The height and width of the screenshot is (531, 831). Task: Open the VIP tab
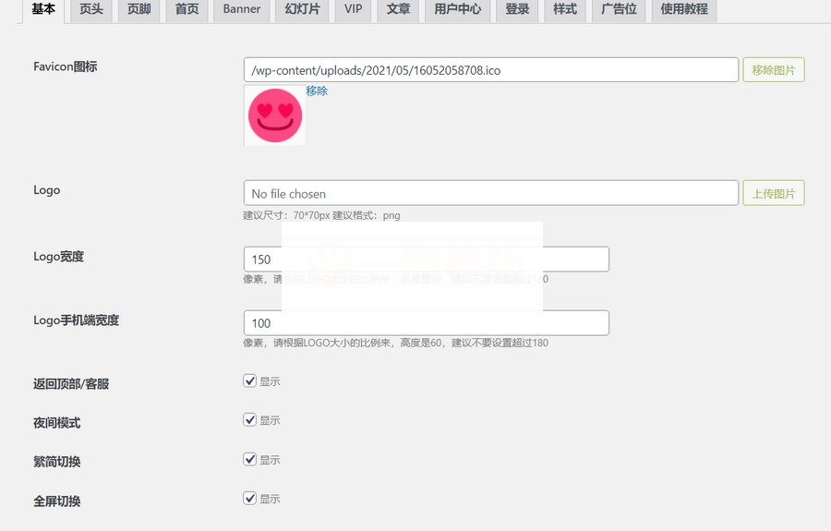pyautogui.click(x=353, y=10)
